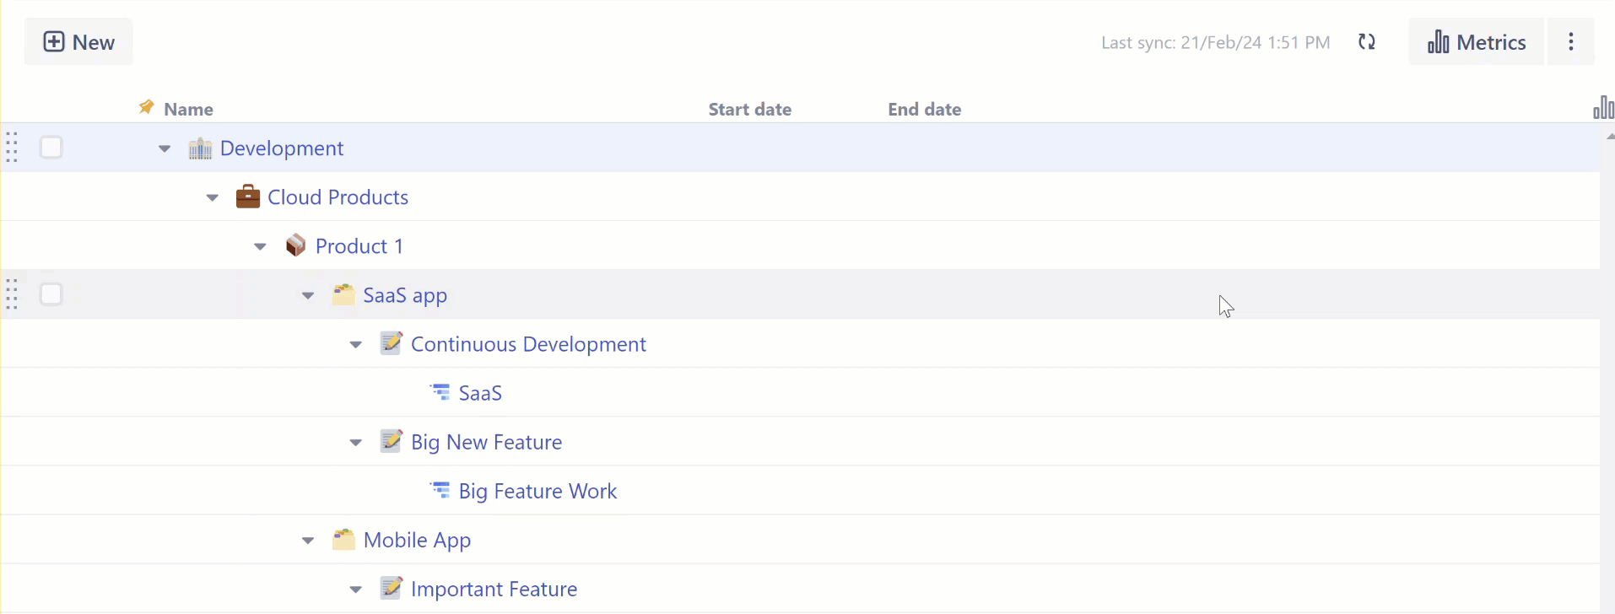
Task: Collapse the Mobile App node
Action: click(308, 541)
